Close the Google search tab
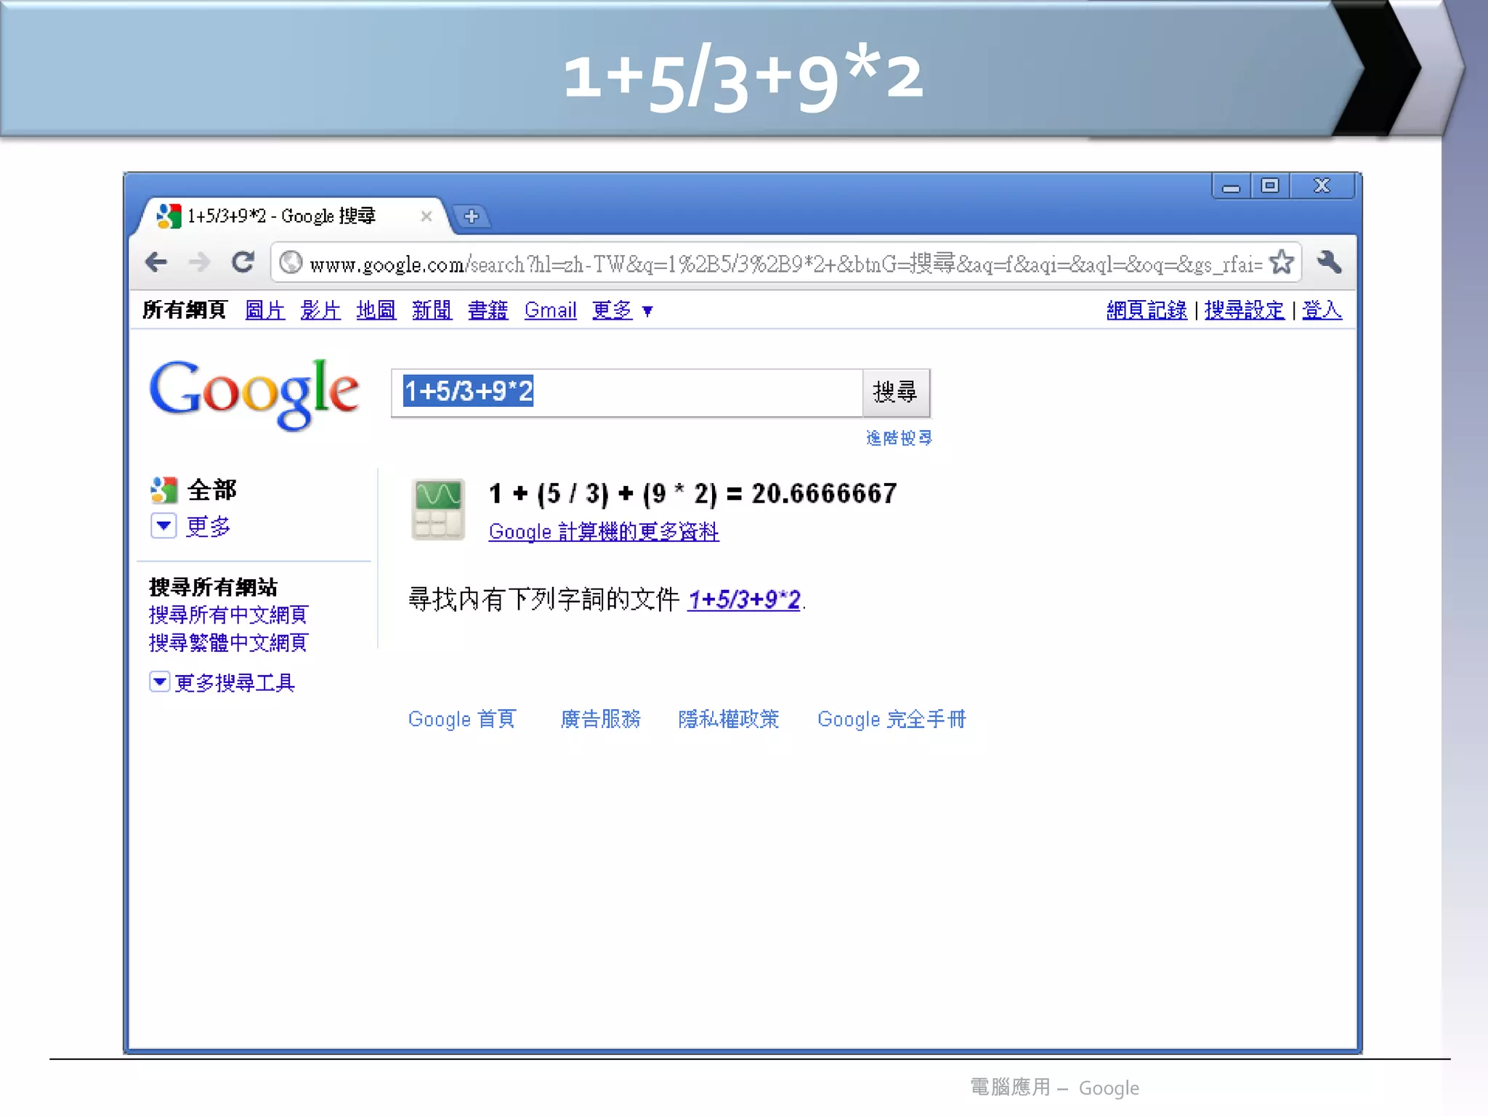Viewport: 1488px width, 1116px height. (x=426, y=216)
